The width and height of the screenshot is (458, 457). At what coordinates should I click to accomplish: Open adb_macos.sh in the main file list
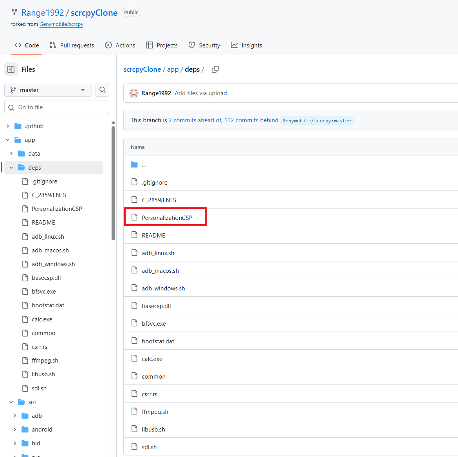point(160,271)
